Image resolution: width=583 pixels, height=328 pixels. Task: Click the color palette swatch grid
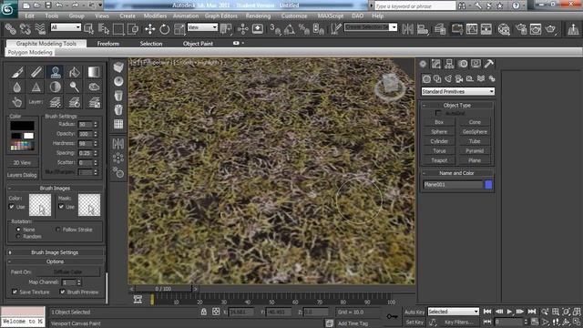[22, 146]
